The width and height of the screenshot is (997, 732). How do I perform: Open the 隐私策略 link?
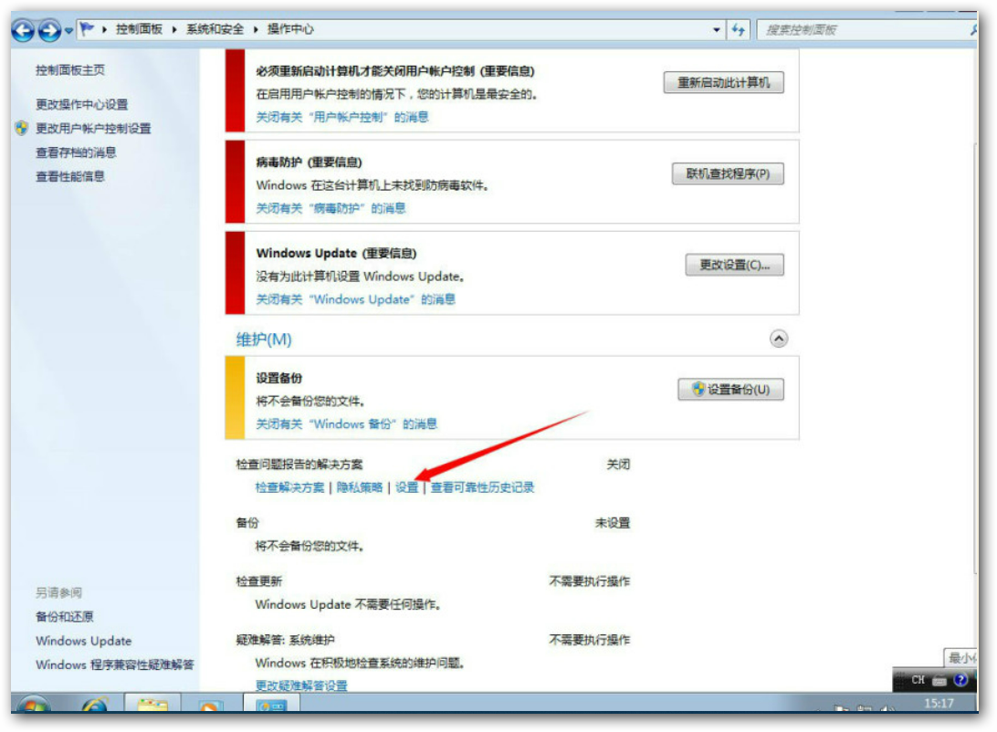(x=359, y=487)
